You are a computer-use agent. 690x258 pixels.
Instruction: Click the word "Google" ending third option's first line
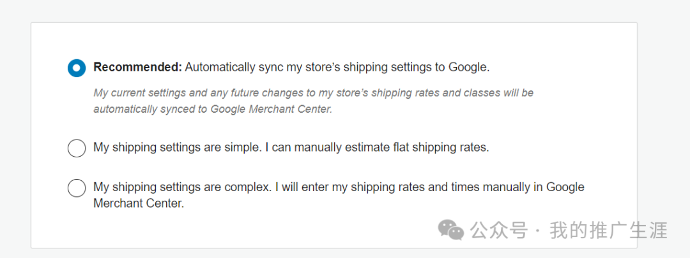tap(565, 187)
